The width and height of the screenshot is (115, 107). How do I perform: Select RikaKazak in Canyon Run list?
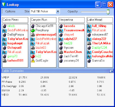pyautogui.click(x=43, y=43)
